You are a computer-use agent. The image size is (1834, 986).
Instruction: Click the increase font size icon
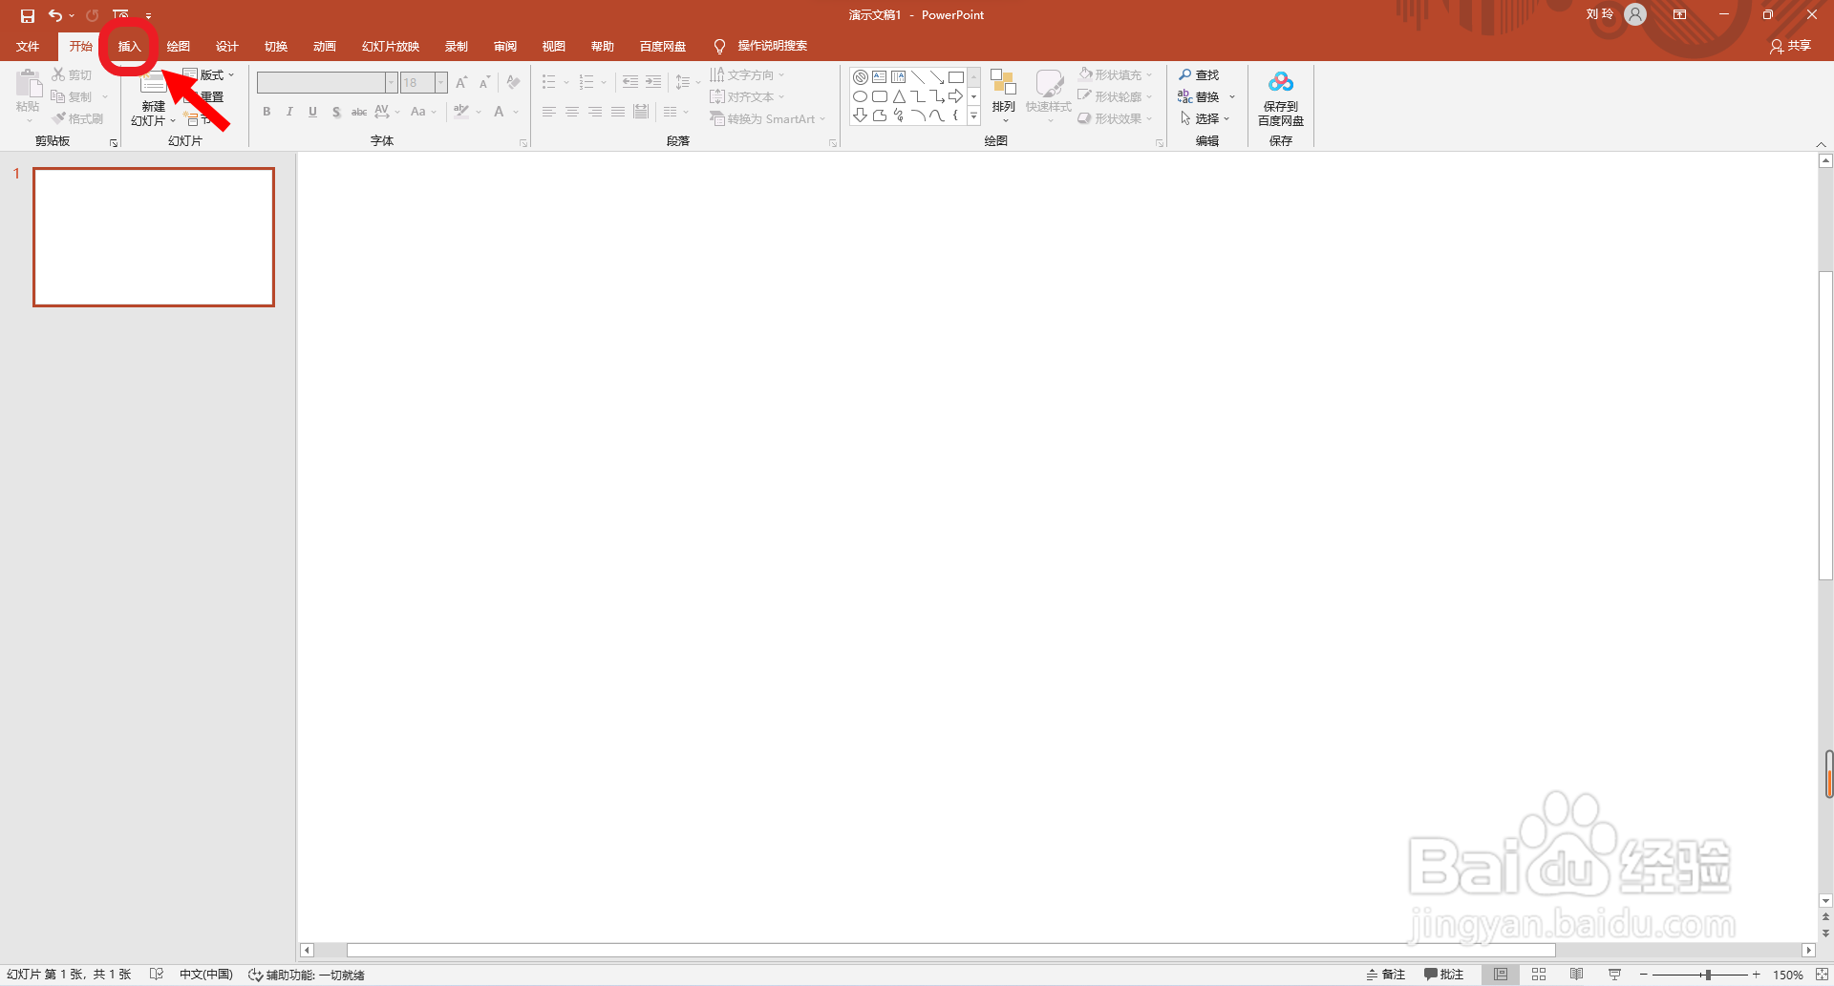point(462,82)
